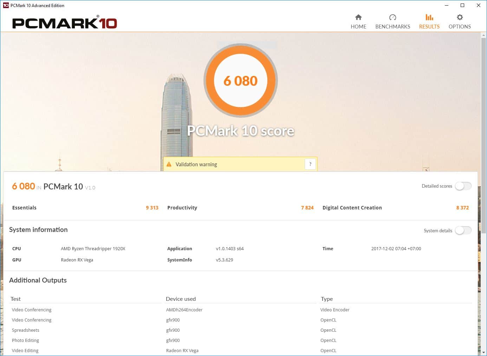Screen dimensions: 487x356
Task: Click the Validation warning banner text
Action: (196, 164)
